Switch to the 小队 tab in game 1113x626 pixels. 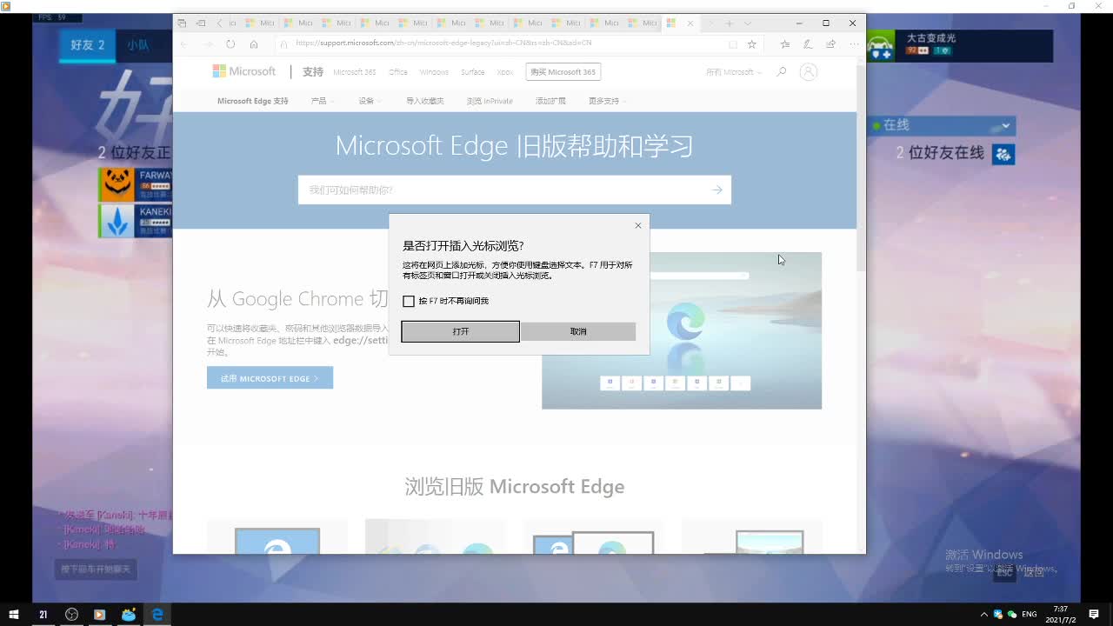point(139,45)
